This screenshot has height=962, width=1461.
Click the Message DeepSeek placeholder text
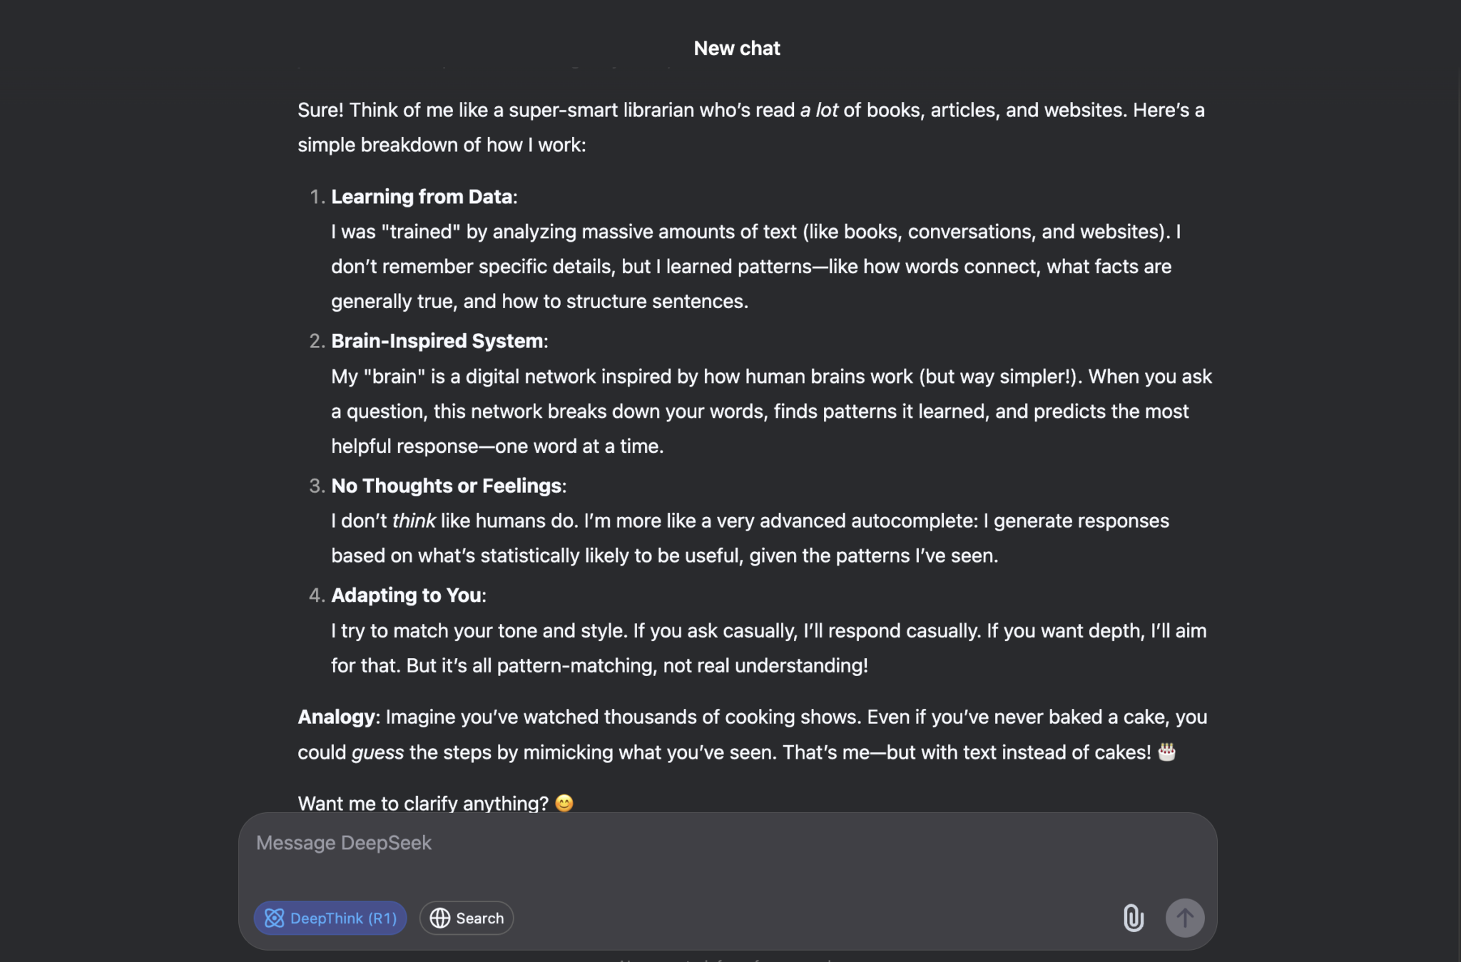[x=343, y=842]
